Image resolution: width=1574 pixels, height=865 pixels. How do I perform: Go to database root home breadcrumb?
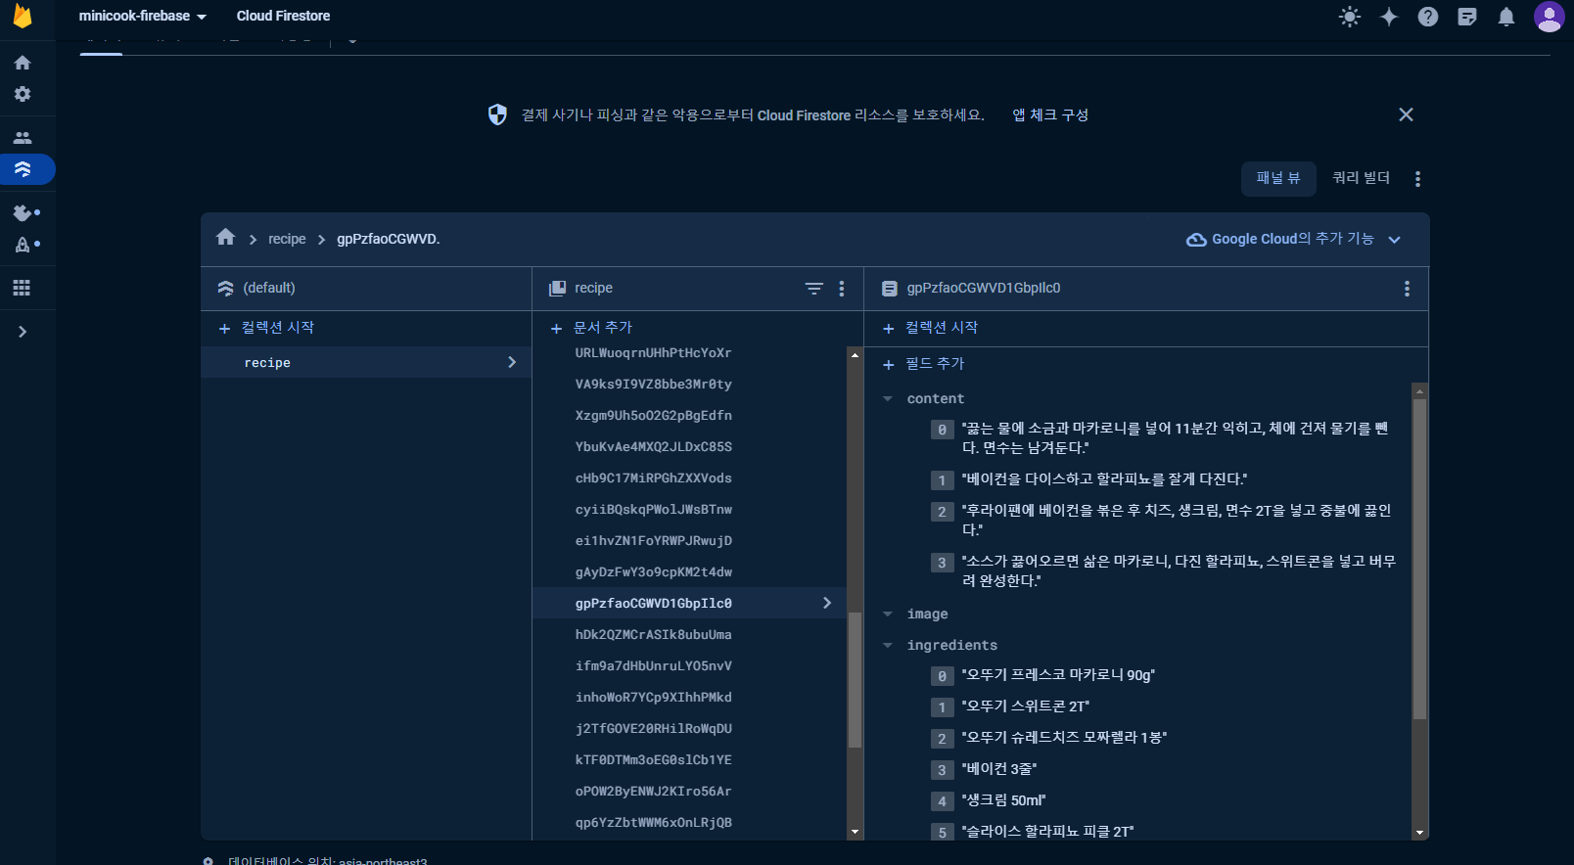(x=226, y=238)
